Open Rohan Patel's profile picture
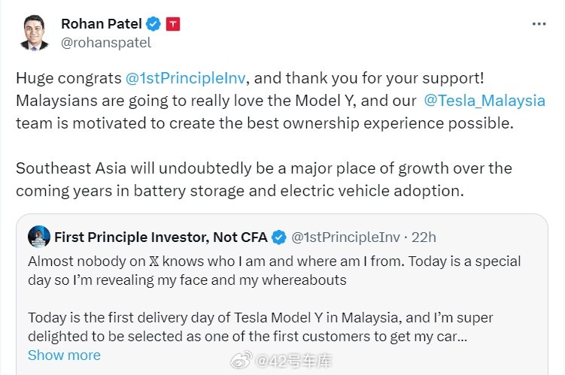 [x=35, y=33]
